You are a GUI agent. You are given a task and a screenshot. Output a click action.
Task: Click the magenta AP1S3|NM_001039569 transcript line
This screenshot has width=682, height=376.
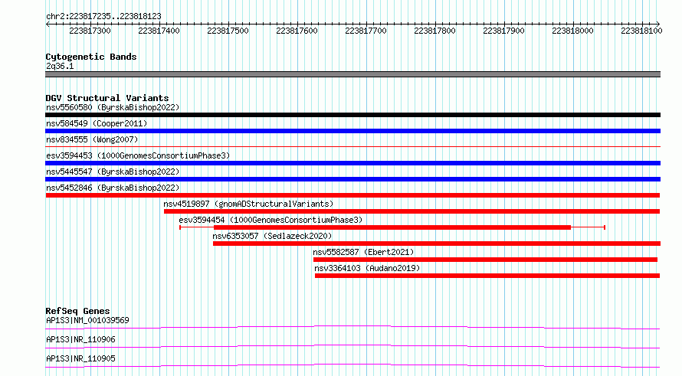(352, 327)
